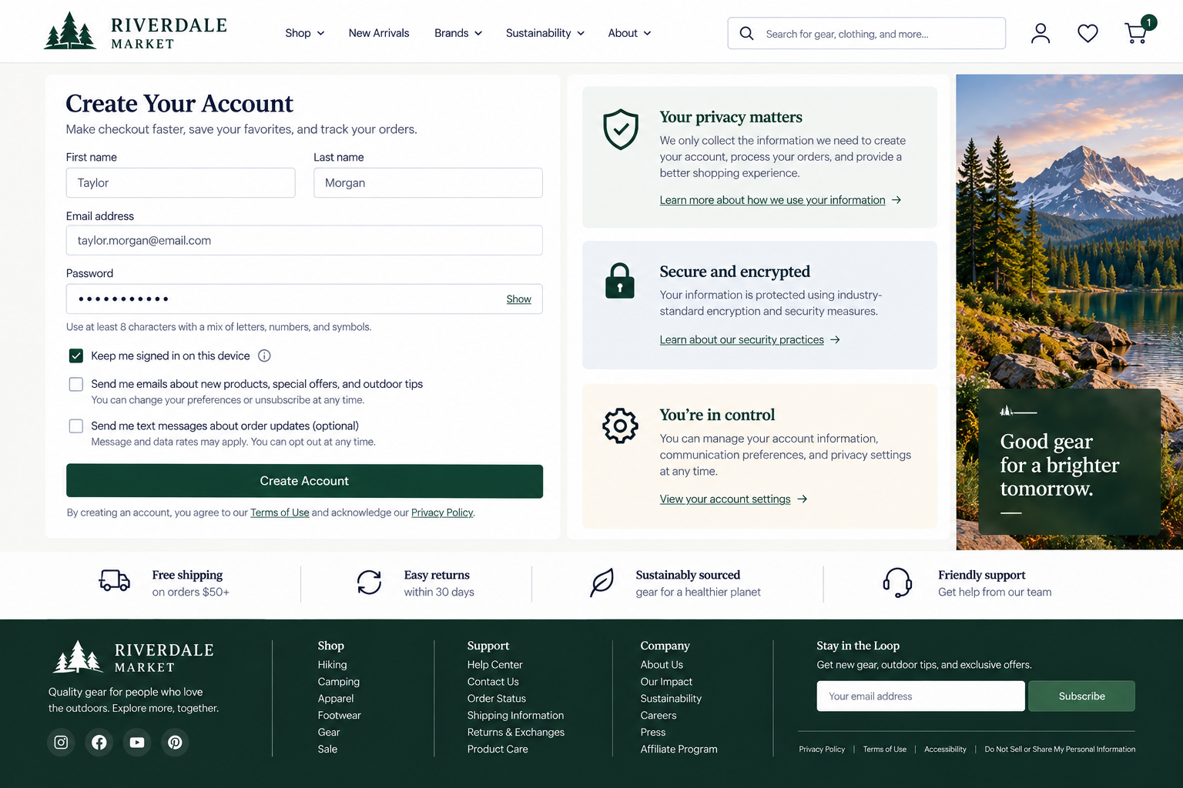Focus the Email address field
Screen dimensions: 1183x788
(x=304, y=240)
